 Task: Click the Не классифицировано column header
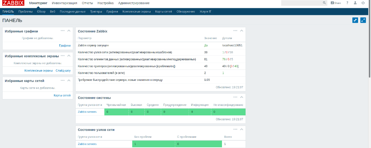(228, 105)
